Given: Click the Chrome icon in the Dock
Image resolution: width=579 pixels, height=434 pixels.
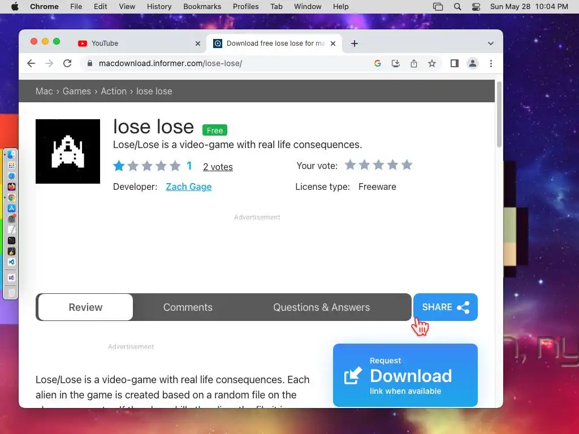Looking at the screenshot, I should point(11,198).
